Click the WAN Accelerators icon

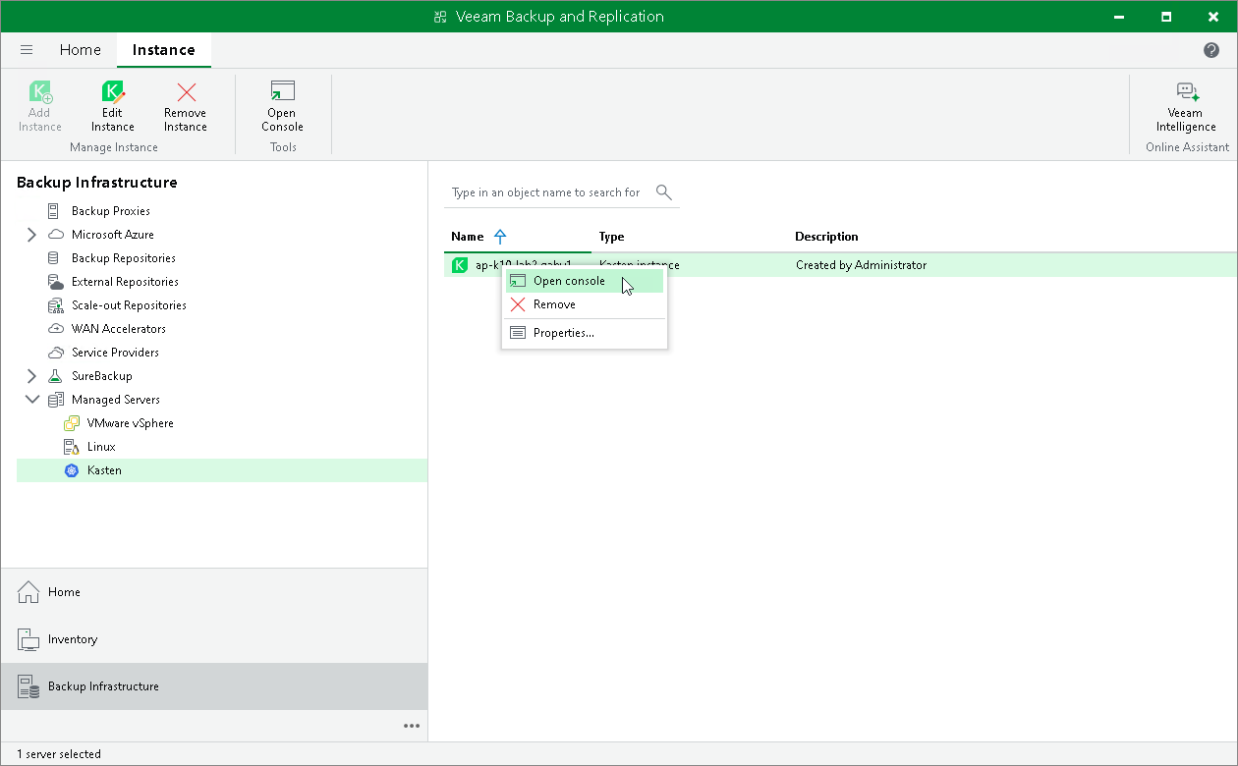(56, 329)
